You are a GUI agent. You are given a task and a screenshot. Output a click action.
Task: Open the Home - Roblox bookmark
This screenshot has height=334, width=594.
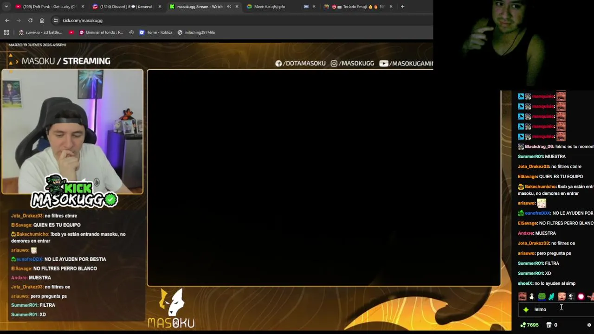[x=156, y=32]
